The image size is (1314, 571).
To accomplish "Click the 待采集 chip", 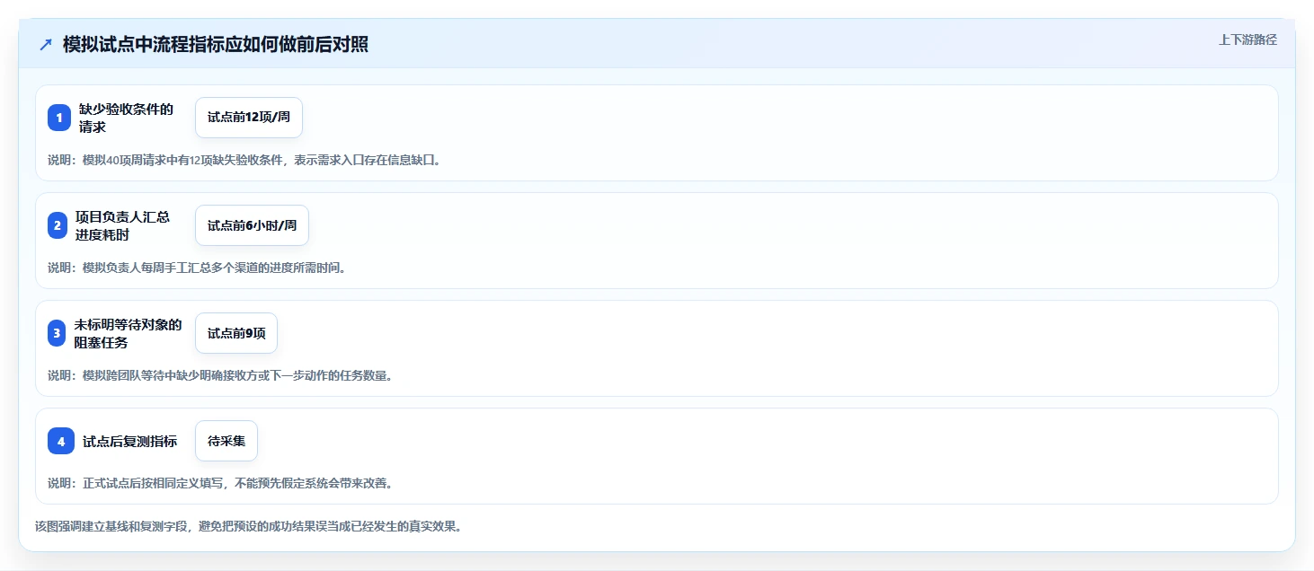I will (226, 441).
